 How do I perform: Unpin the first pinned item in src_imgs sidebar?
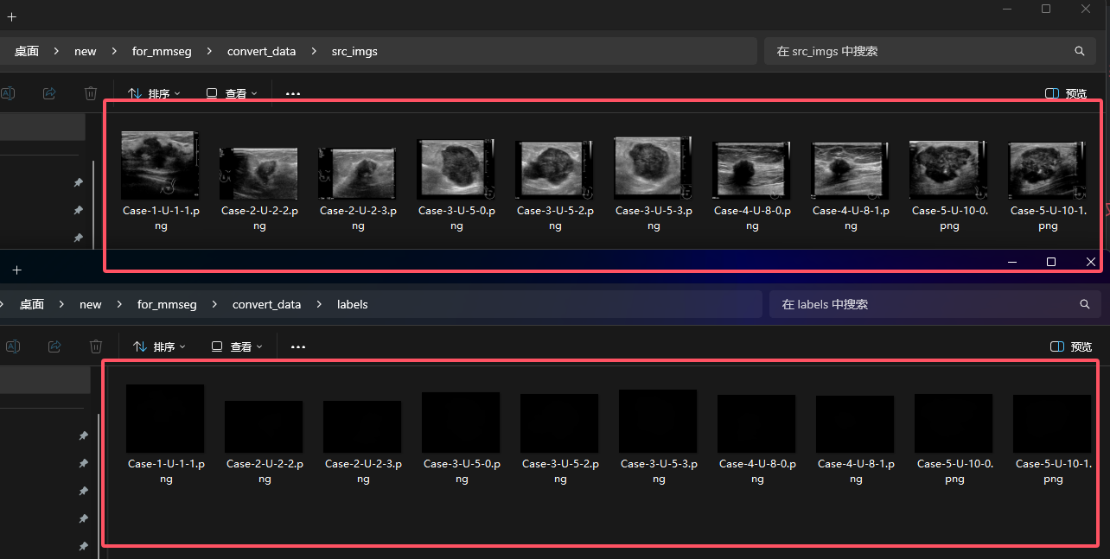point(78,183)
